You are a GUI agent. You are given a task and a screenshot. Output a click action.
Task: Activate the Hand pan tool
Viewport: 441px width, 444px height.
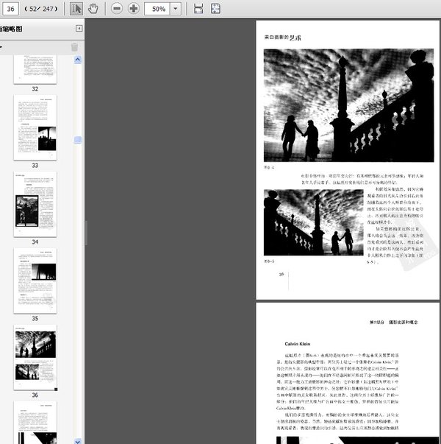[x=93, y=9]
